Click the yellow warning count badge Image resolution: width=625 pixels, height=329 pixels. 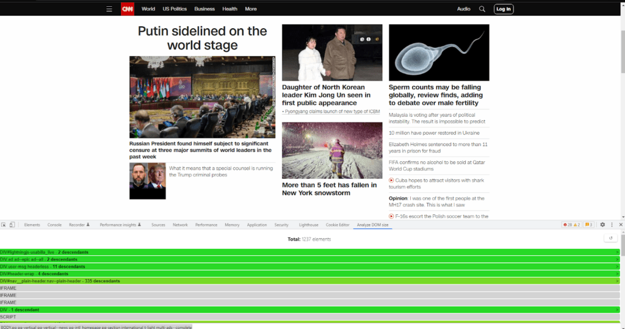577,225
